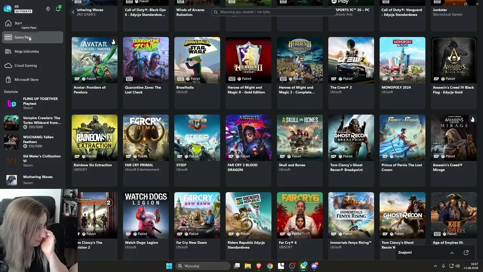Open the Brawlhalla game cover

[197, 60]
